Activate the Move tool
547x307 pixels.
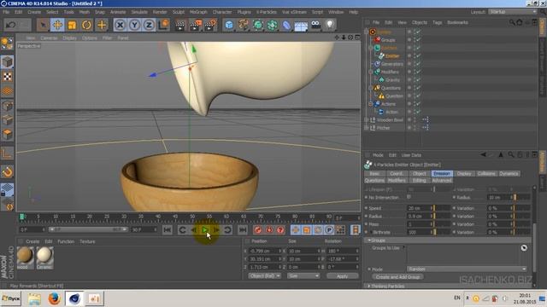[57, 25]
